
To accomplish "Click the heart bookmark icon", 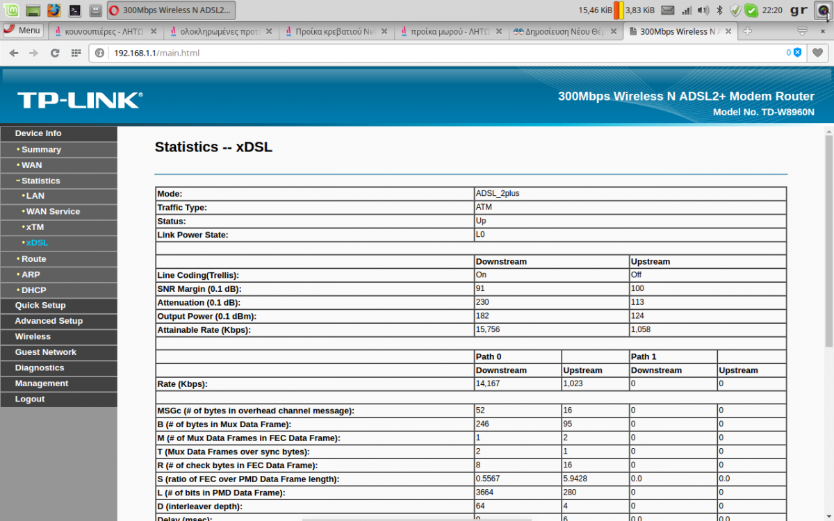I will coord(818,53).
